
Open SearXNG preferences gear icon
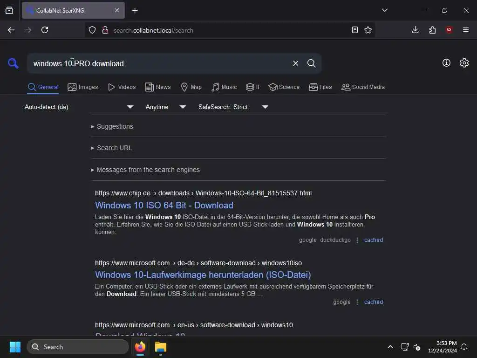tap(464, 63)
